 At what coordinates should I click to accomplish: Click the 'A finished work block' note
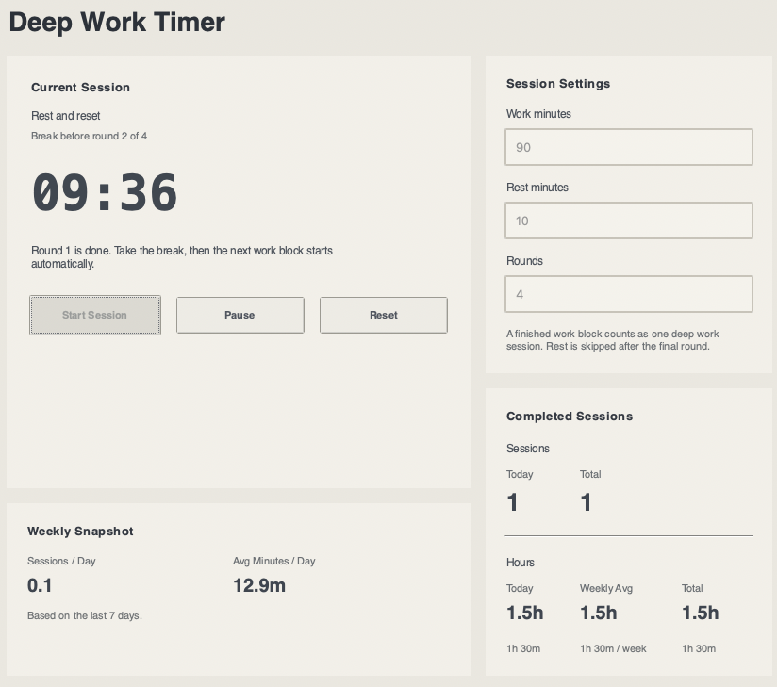tap(613, 340)
